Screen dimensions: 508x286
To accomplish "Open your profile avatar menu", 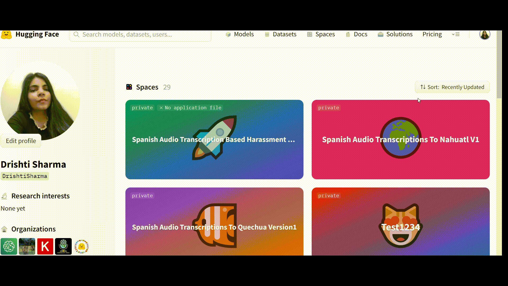I will (x=484, y=34).
